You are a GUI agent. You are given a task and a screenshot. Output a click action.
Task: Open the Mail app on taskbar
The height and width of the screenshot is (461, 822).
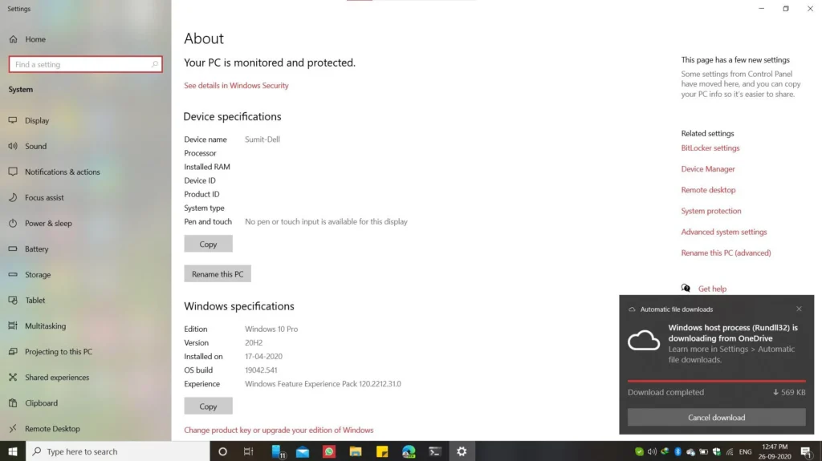[303, 451]
